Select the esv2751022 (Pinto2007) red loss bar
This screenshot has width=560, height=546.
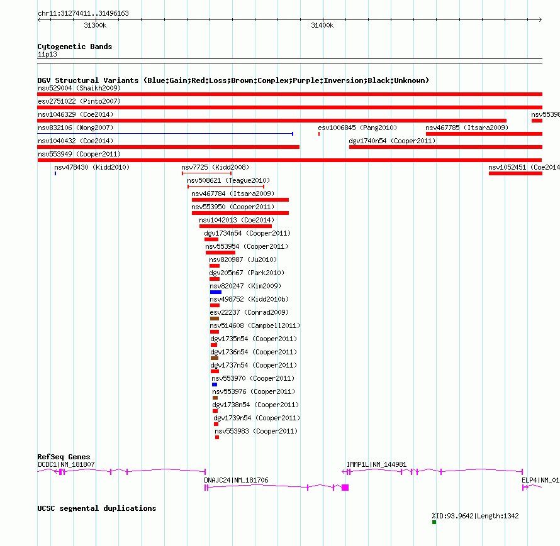[x=289, y=107]
